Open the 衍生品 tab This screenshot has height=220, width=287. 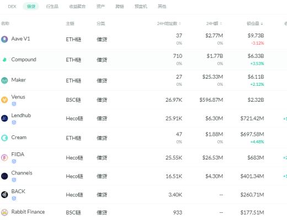pos(52,7)
